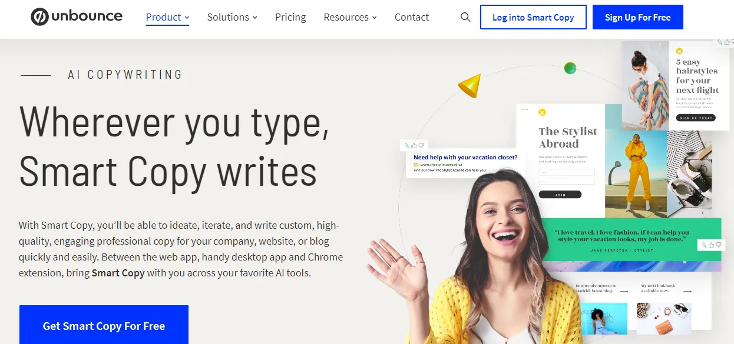The width and height of the screenshot is (734, 344).
Task: Click the Stylist Abroad card title
Action: 568,138
